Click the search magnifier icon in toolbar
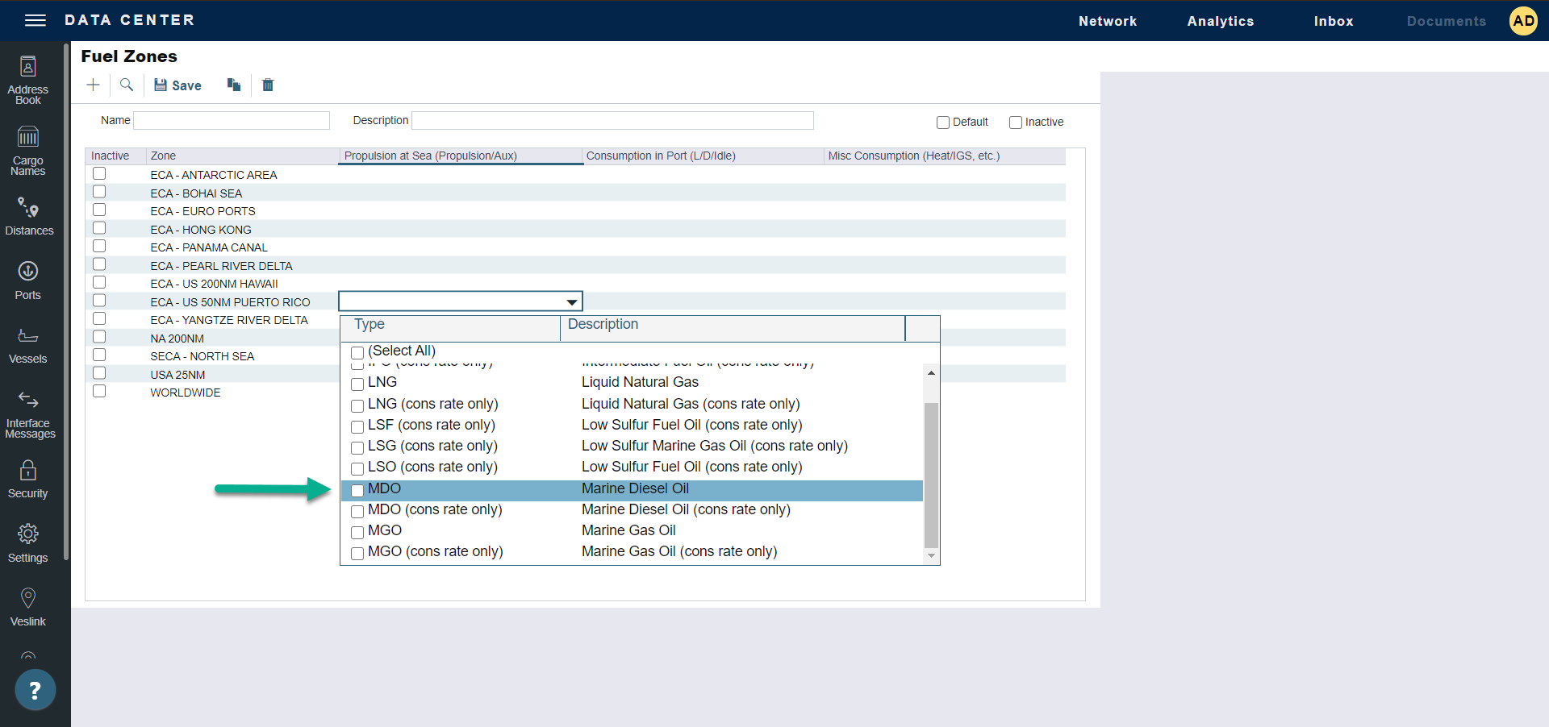 (127, 85)
